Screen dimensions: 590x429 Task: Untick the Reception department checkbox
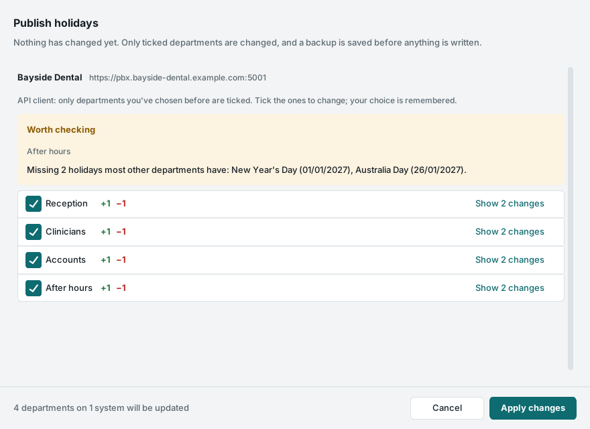tap(34, 204)
